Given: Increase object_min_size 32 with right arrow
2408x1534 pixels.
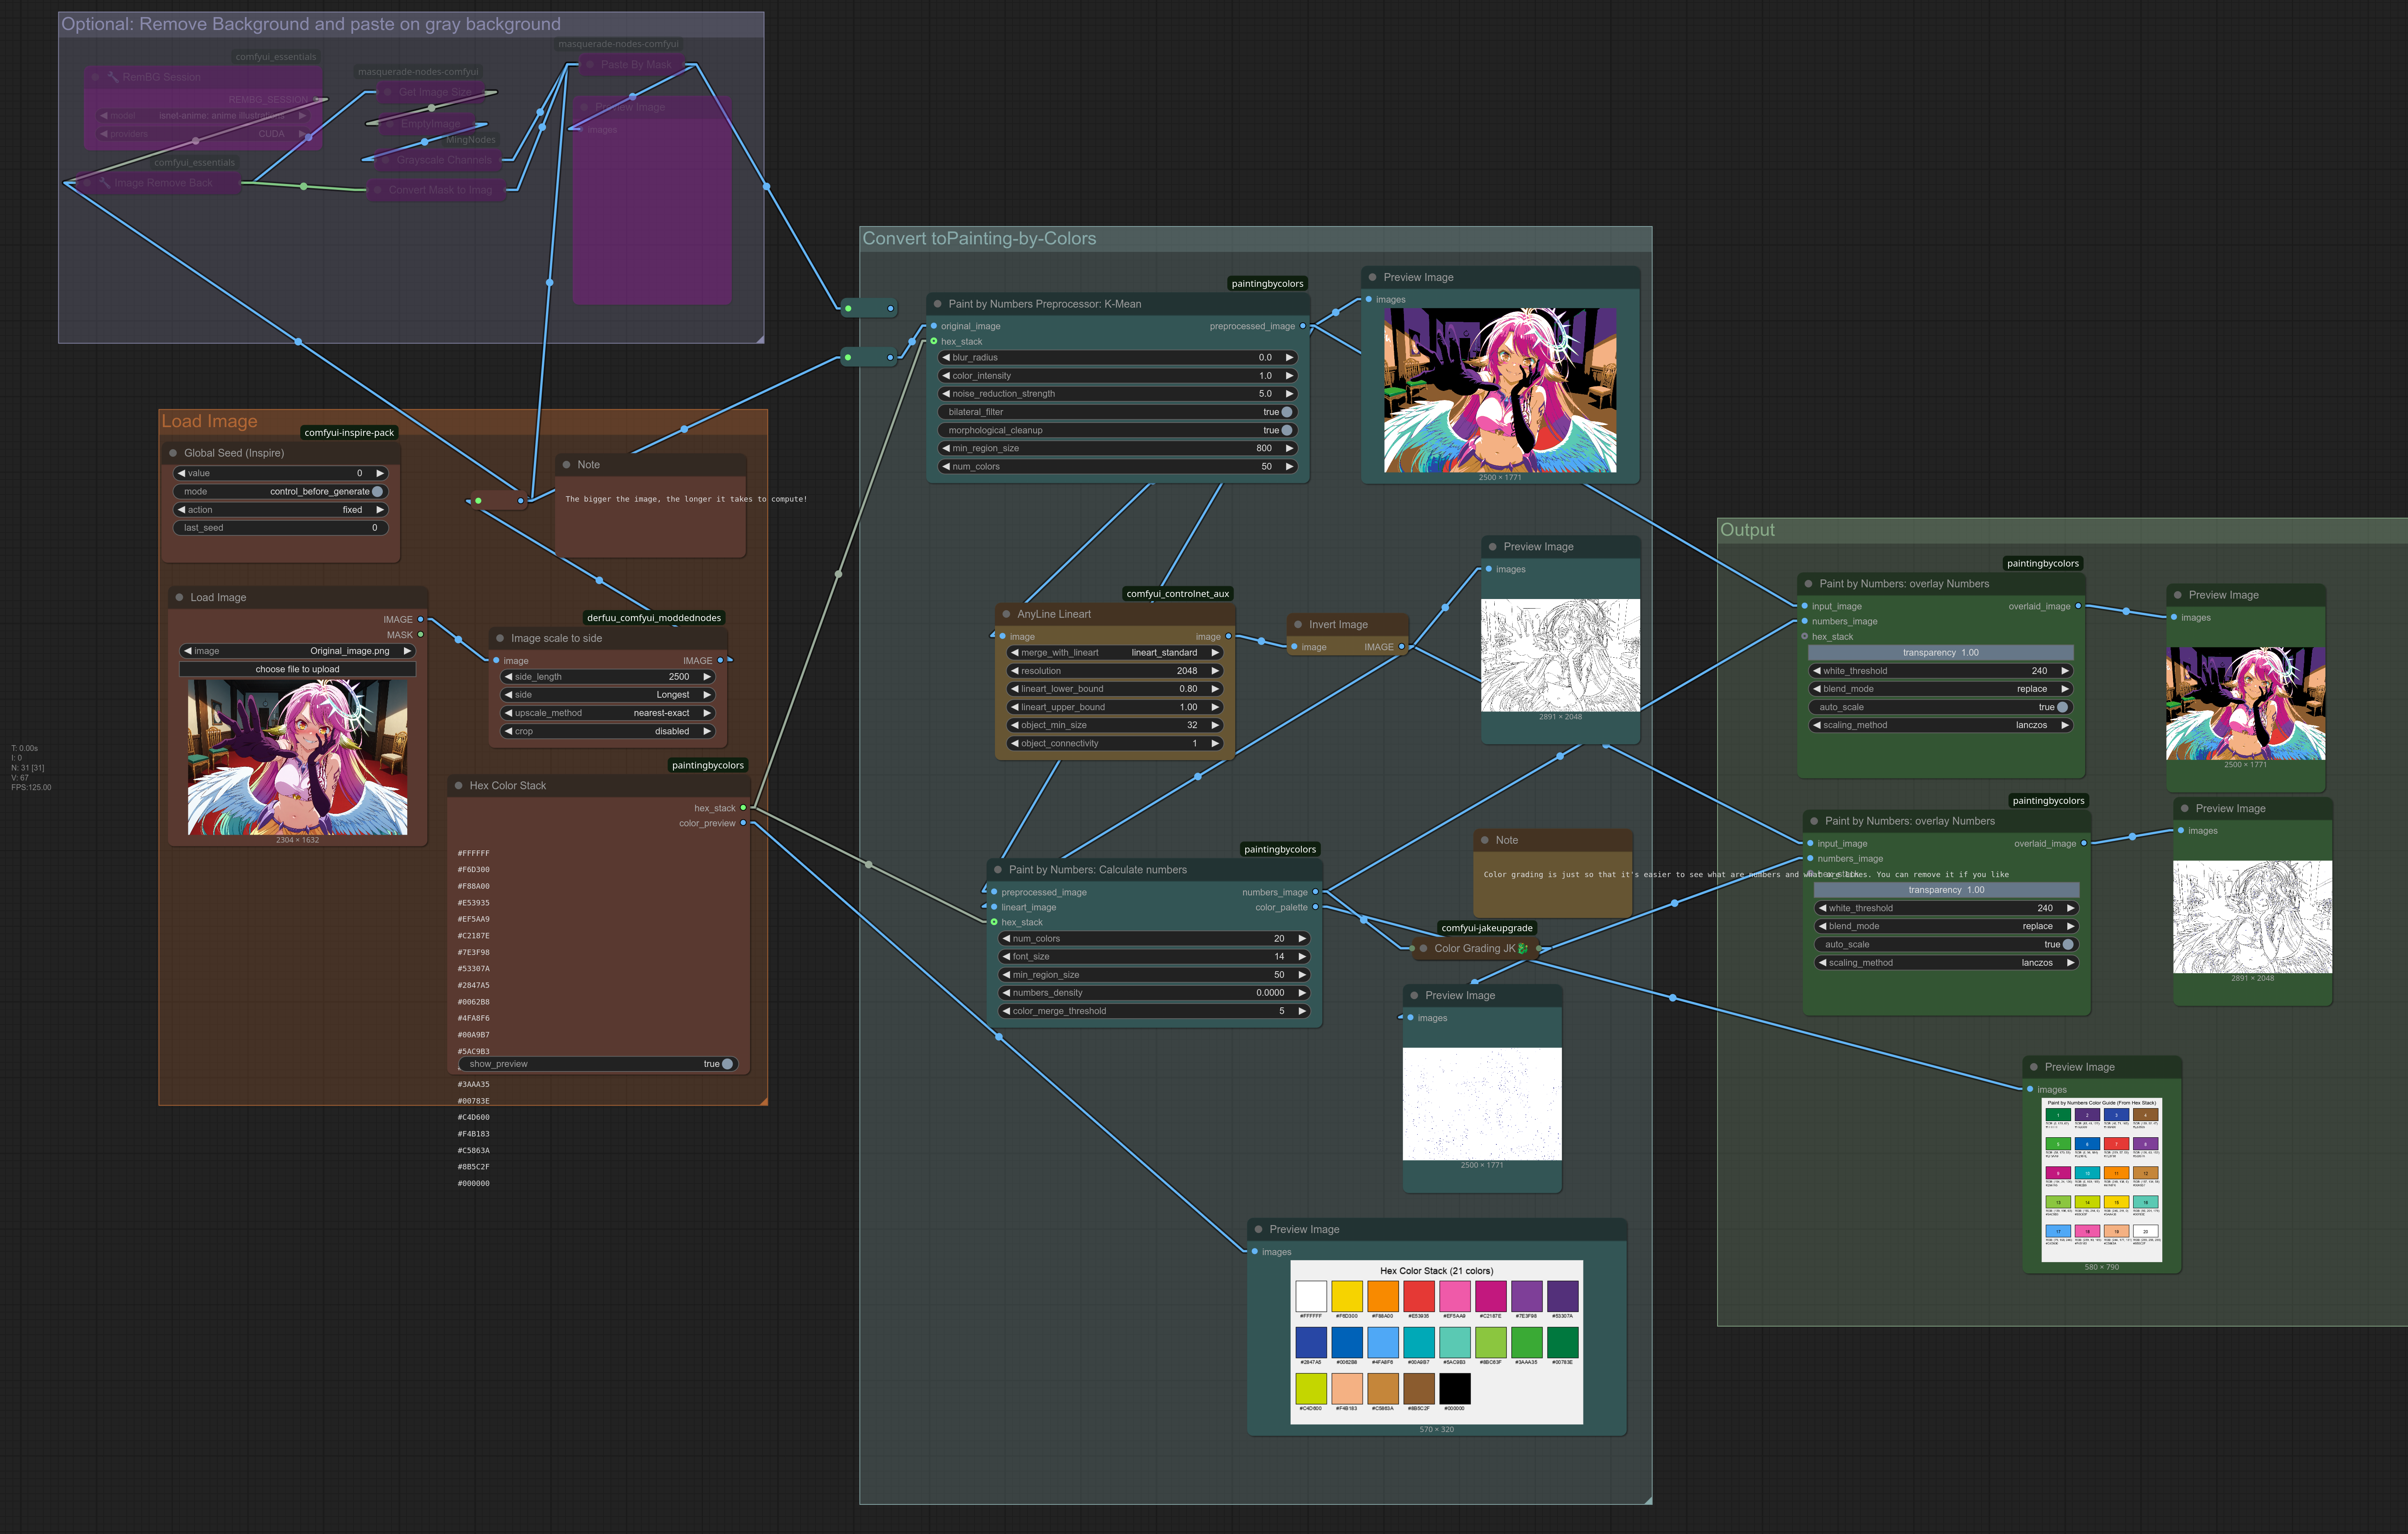Looking at the screenshot, I should pos(1215,726).
